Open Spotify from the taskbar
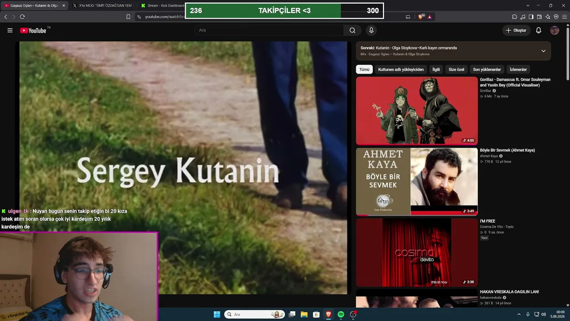The height and width of the screenshot is (321, 570). [341, 314]
